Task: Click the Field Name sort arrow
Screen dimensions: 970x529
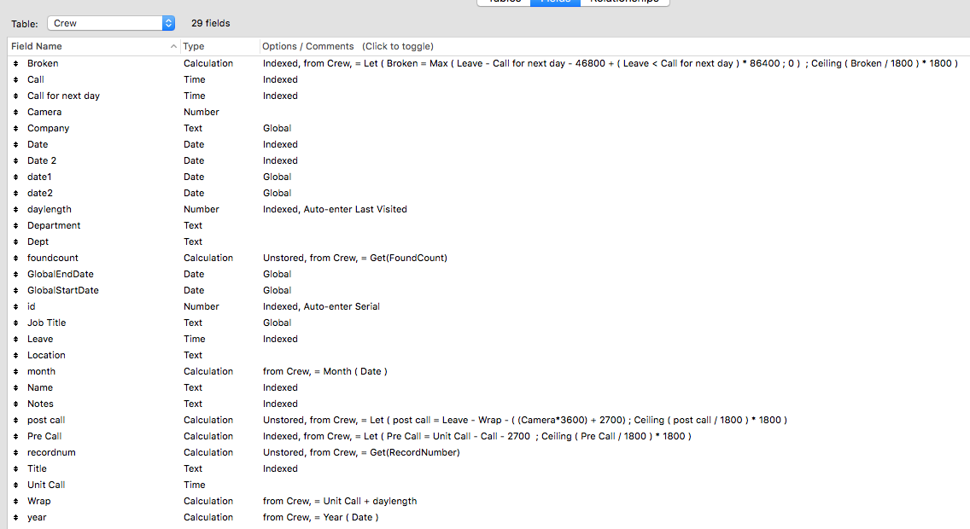Action: 173,46
